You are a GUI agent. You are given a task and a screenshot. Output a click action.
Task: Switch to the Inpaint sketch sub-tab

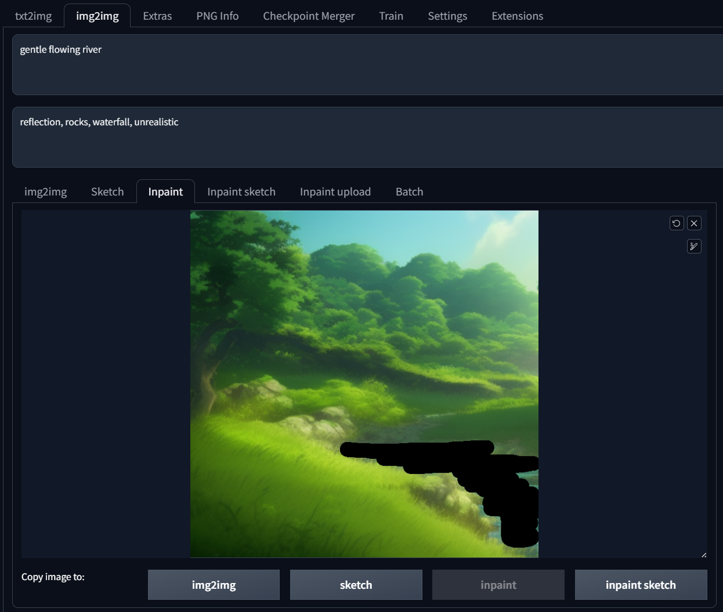click(241, 191)
